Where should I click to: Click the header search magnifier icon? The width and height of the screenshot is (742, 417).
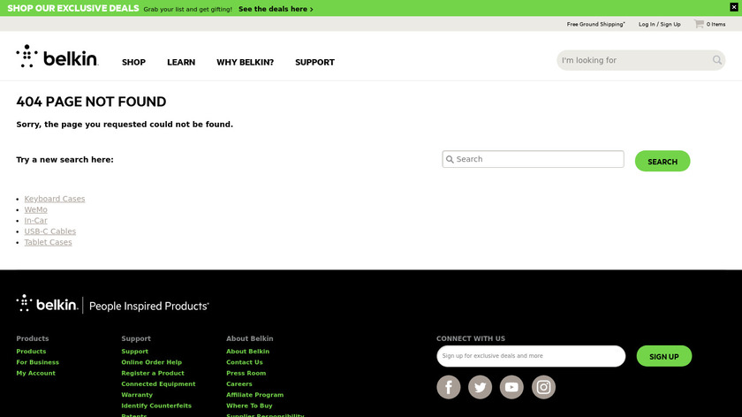717,60
